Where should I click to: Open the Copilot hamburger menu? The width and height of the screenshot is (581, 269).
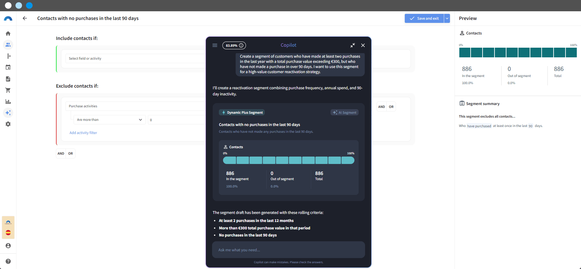pos(215,45)
